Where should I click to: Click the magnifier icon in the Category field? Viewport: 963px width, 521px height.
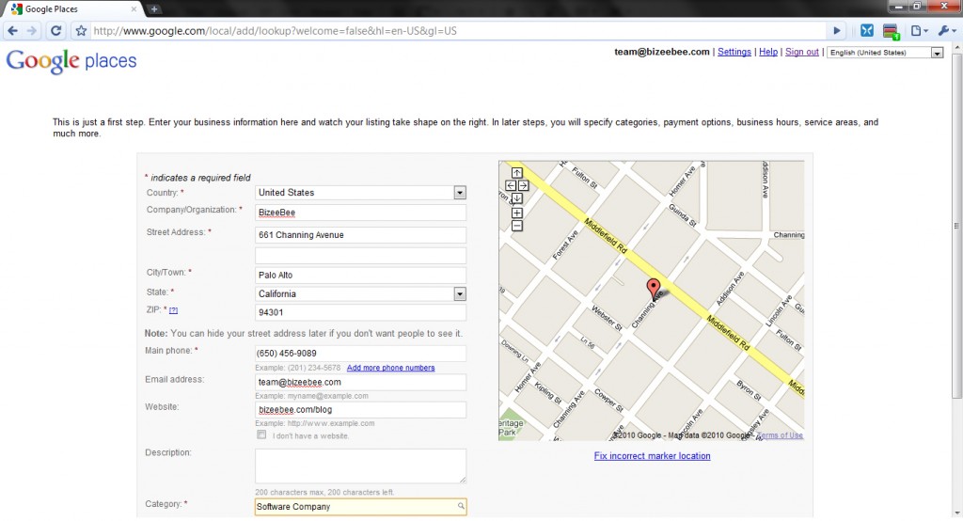461,506
